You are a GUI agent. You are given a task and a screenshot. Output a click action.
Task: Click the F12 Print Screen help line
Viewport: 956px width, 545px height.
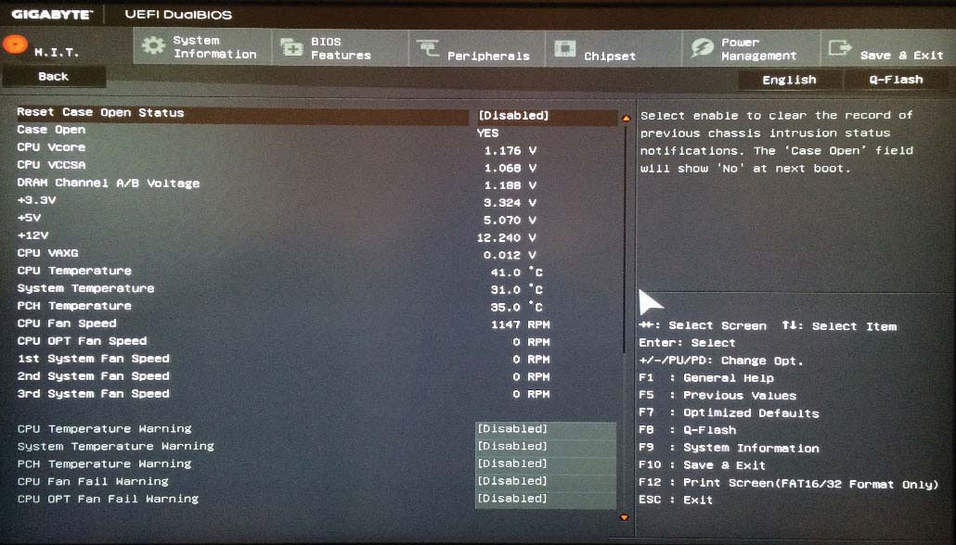tap(788, 484)
